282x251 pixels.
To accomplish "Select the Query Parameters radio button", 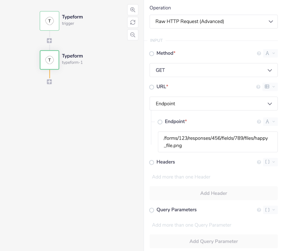I will pyautogui.click(x=151, y=210).
